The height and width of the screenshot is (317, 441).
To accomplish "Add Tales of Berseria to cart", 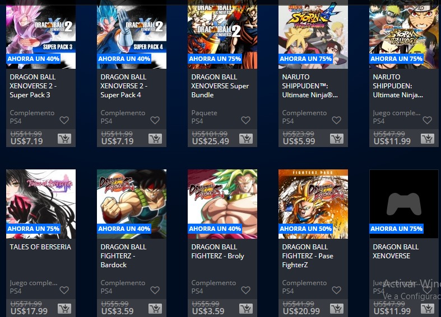I will [x=64, y=309].
